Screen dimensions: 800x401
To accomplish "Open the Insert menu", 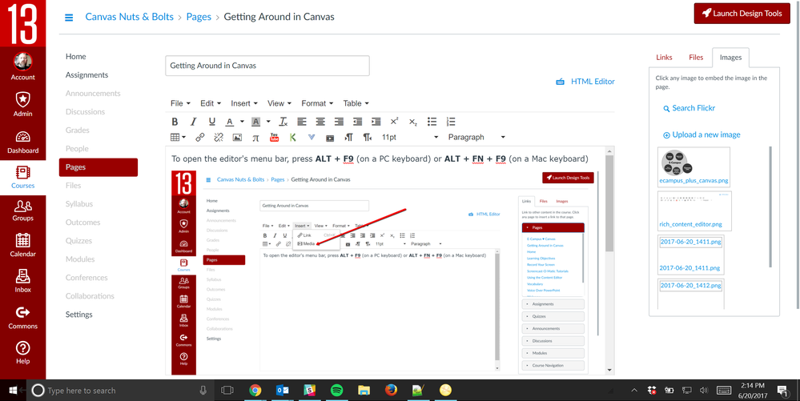I will click(x=243, y=103).
